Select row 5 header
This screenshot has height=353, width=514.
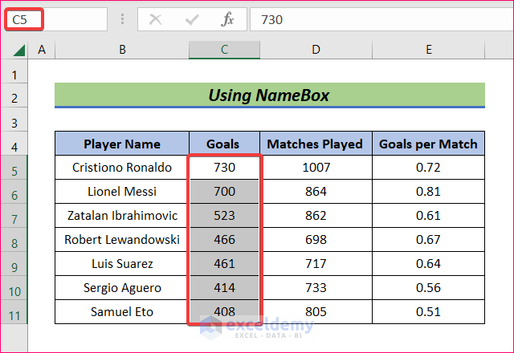[14, 168]
